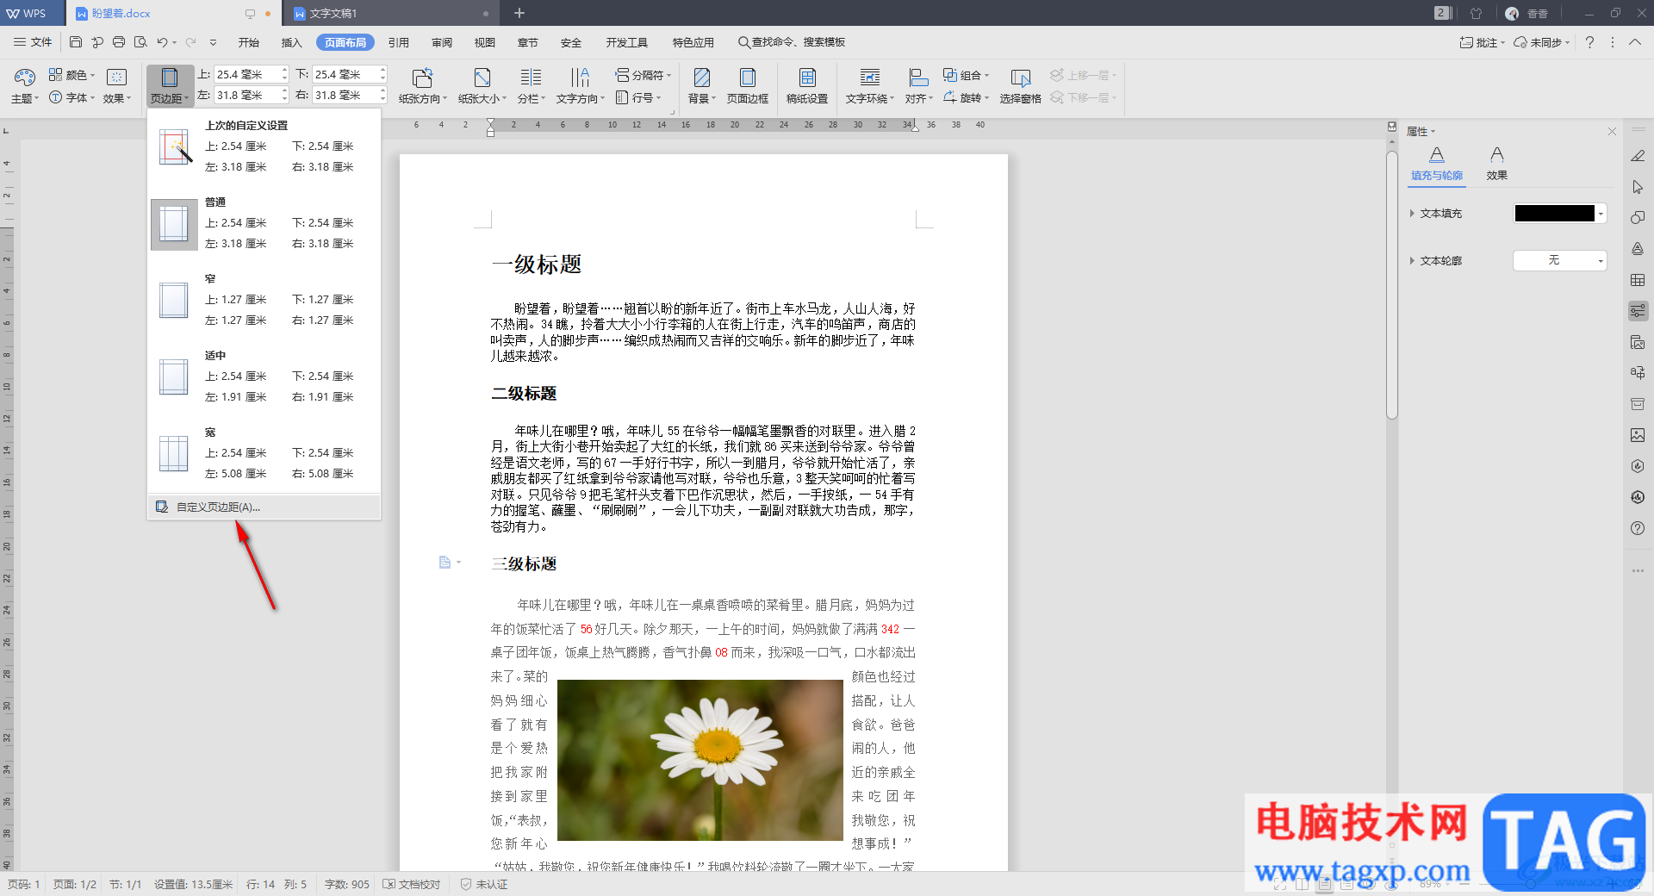
Task: Expand the 文本轮廓 section
Action: tap(1412, 260)
